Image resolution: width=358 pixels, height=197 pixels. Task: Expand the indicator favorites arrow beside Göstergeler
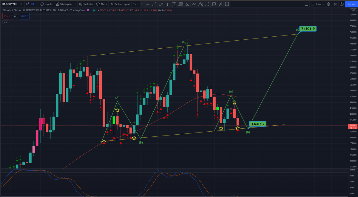76,4
